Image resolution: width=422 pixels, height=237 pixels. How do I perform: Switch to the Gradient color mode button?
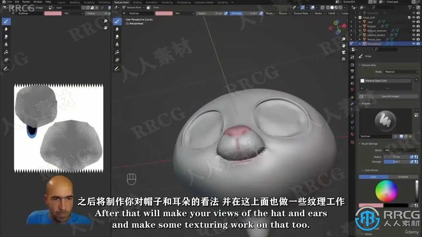[403, 177]
